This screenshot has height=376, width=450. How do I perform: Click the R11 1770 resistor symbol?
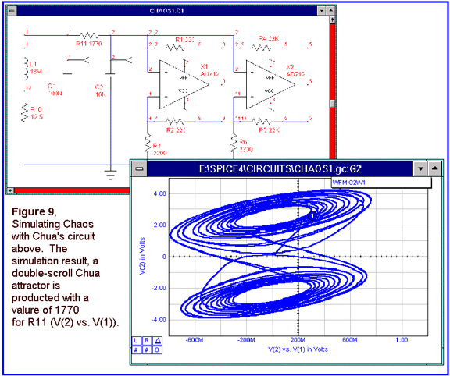pos(89,36)
